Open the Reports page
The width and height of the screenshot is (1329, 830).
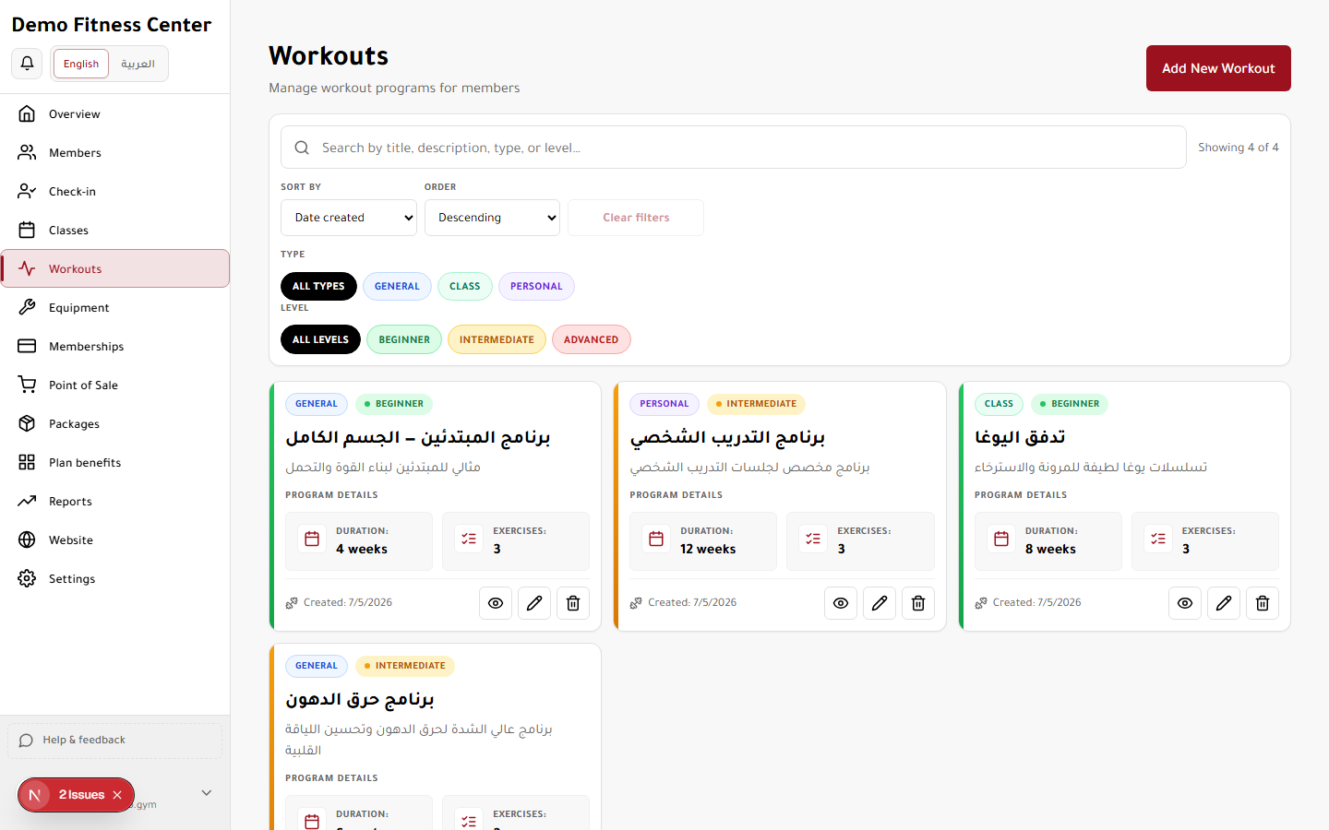coord(115,502)
